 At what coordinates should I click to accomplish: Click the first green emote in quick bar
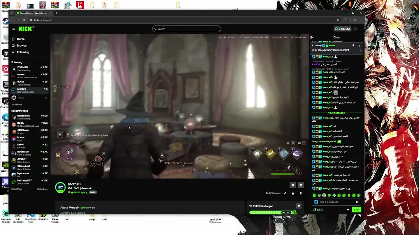tap(314, 195)
